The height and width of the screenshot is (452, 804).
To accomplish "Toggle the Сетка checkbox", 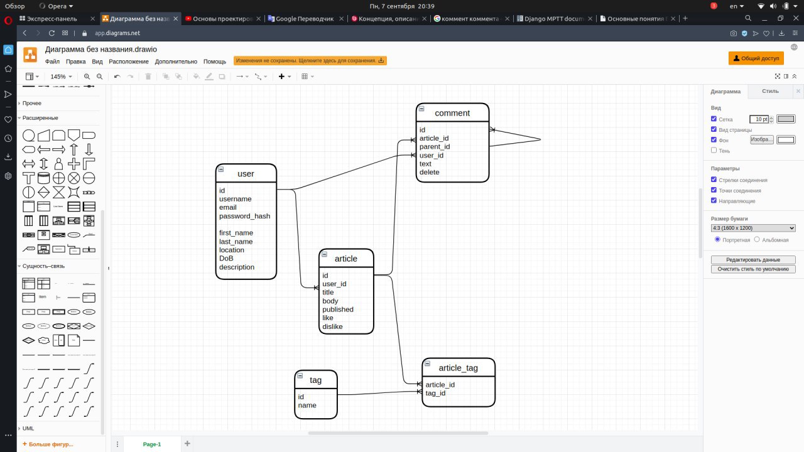I will pos(714,119).
